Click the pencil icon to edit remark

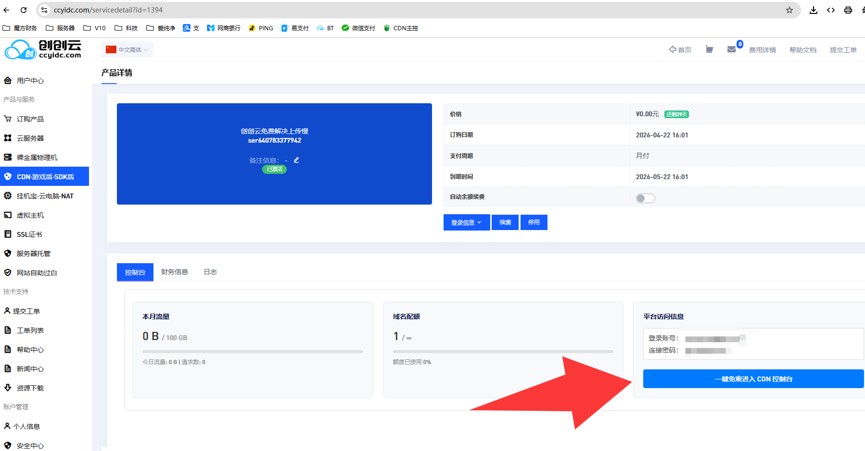pos(296,160)
